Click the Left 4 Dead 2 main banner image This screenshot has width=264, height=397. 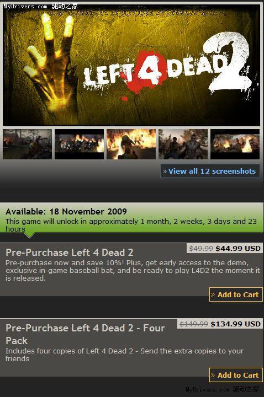[x=131, y=65]
